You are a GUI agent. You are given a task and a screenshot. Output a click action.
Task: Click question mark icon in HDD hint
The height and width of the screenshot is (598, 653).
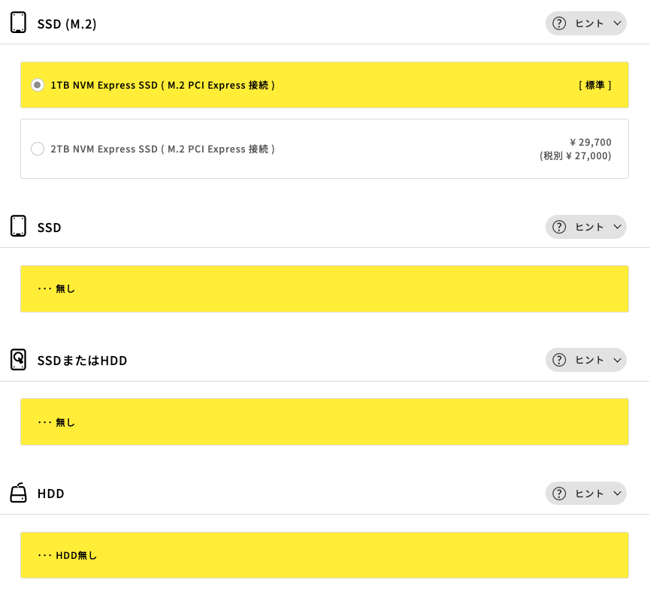[x=559, y=494]
